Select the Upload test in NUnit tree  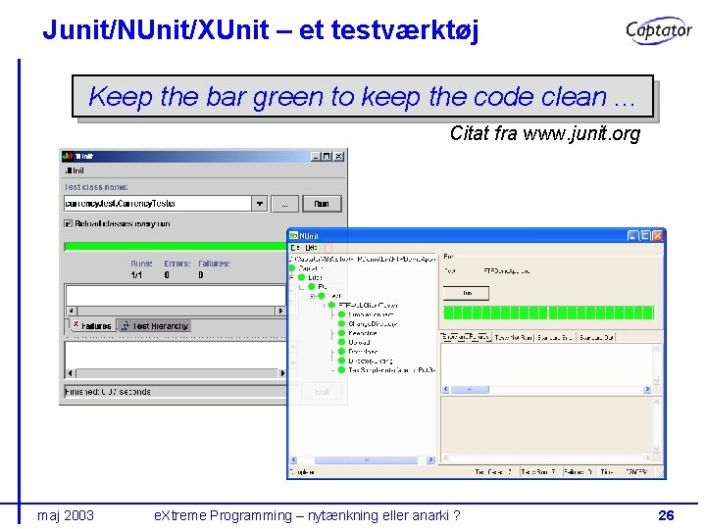(x=359, y=342)
